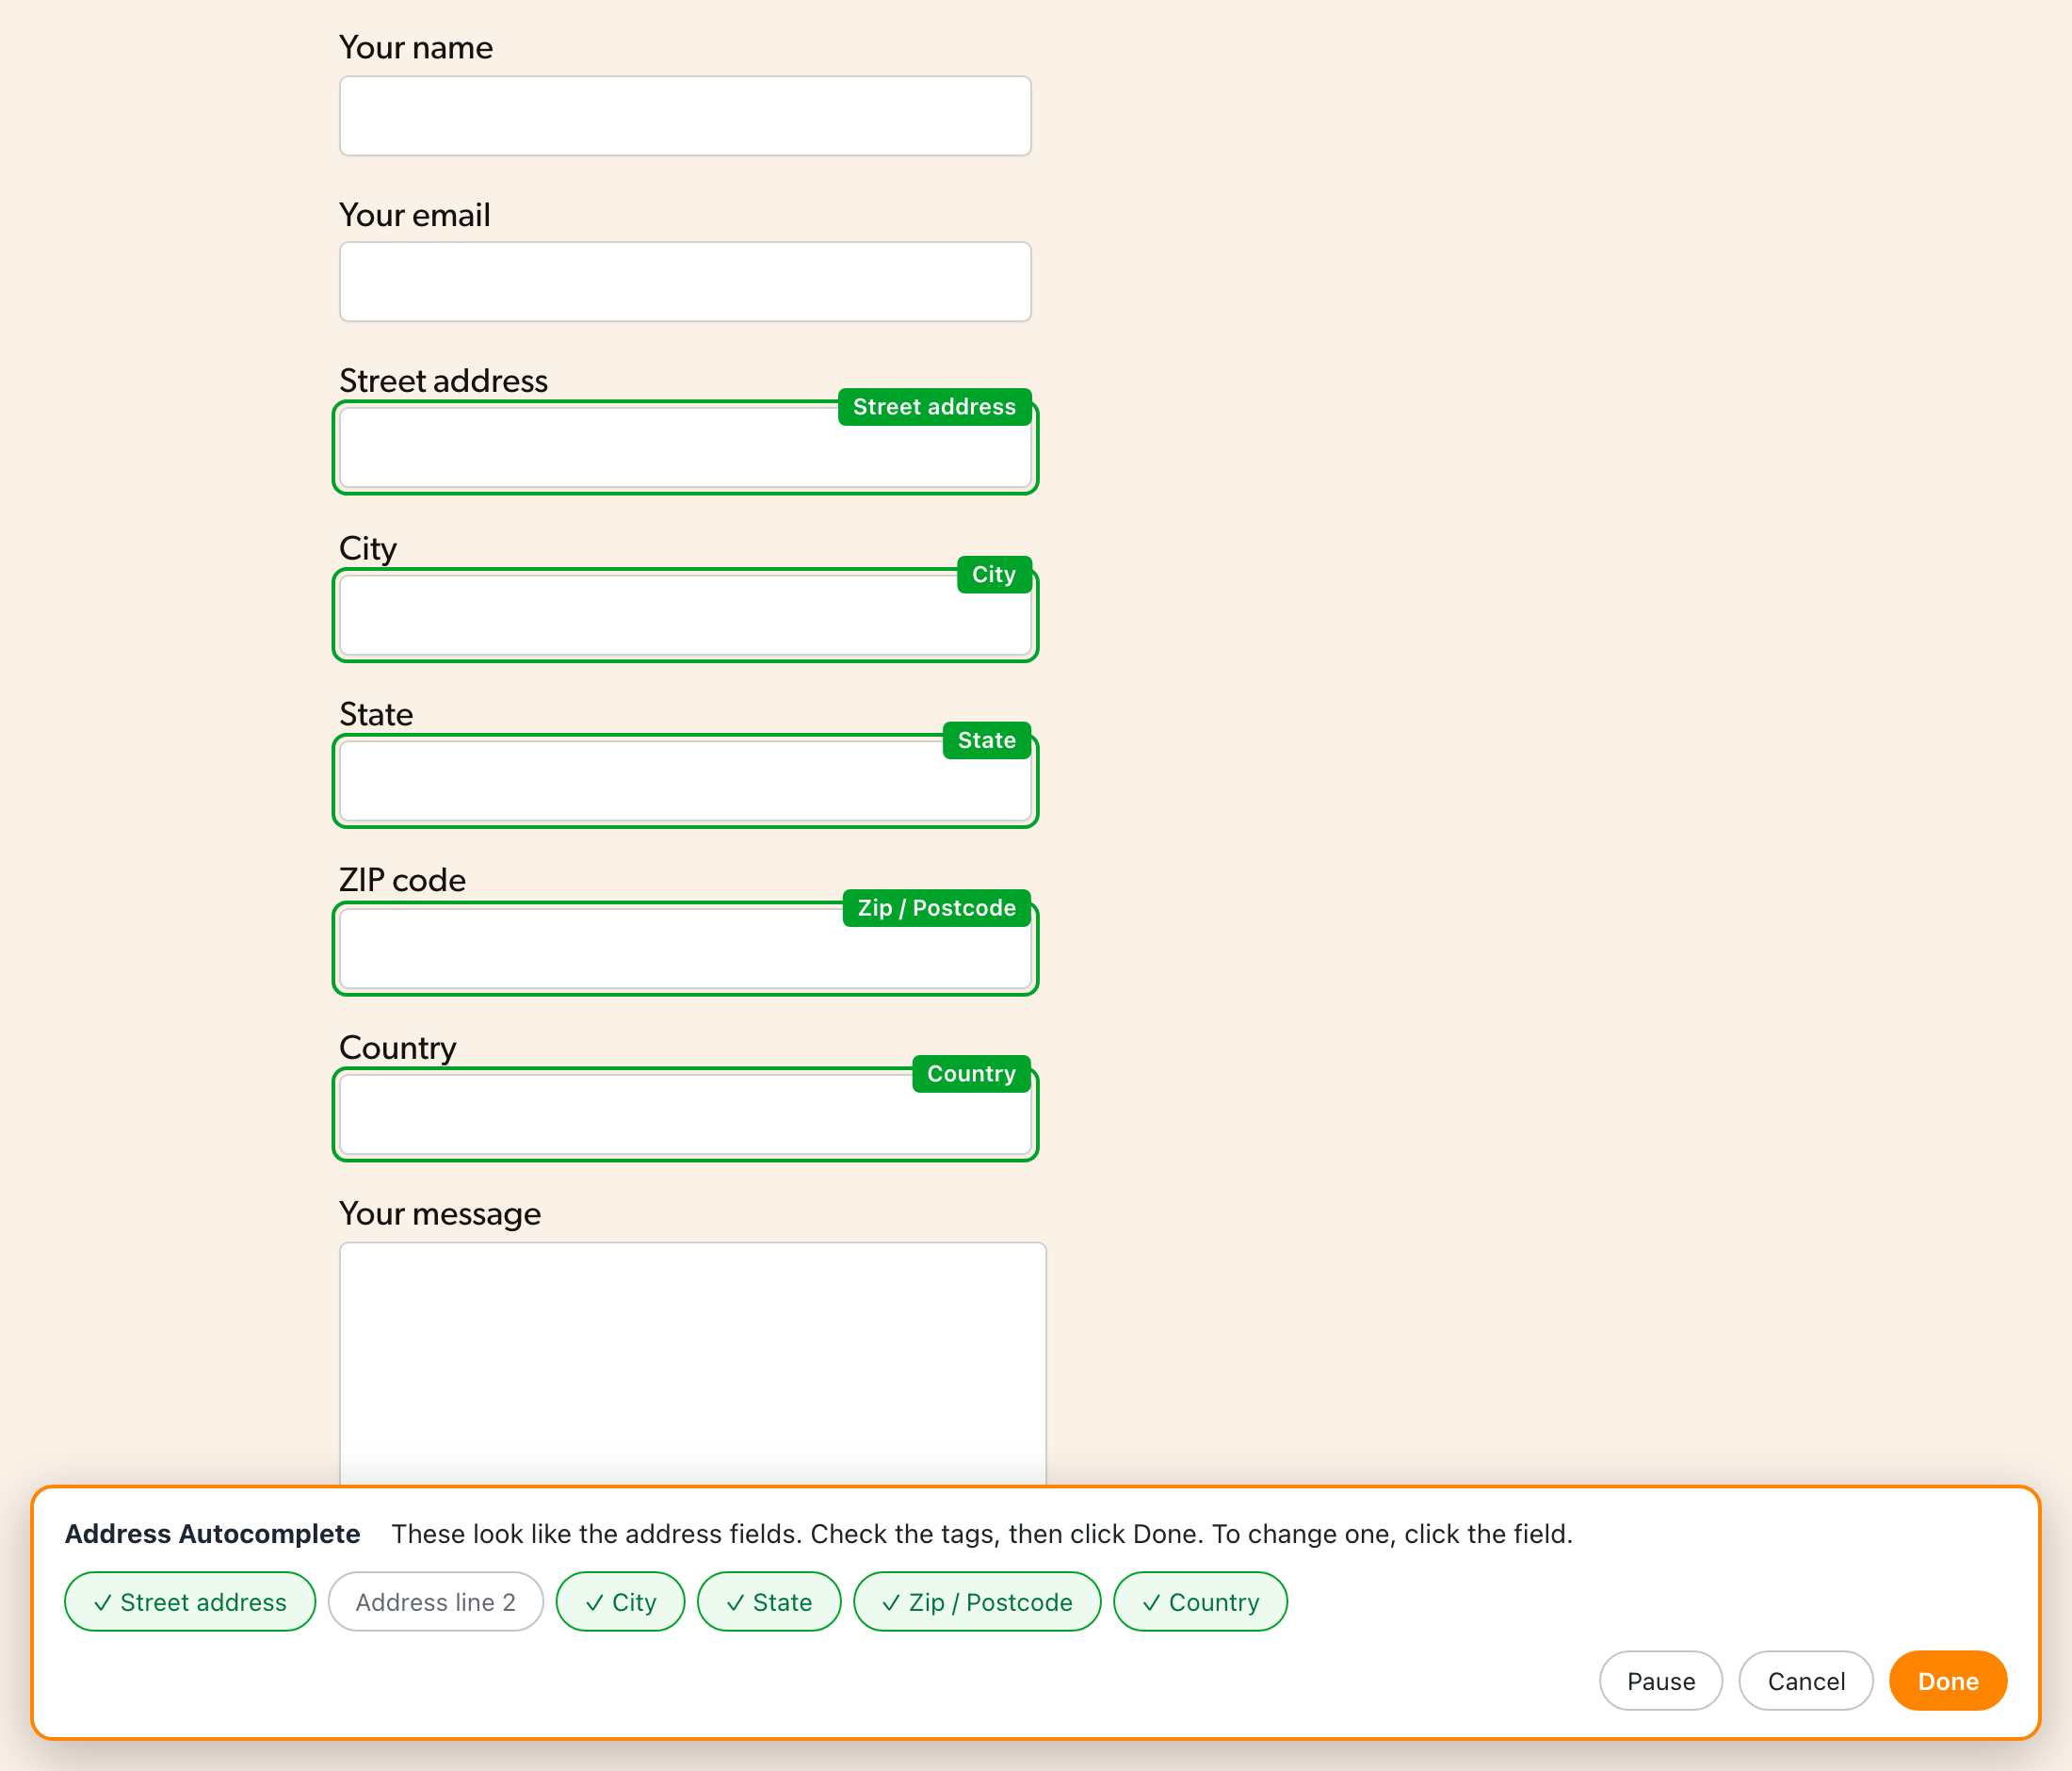Focus the State input field
Image resolution: width=2072 pixels, height=1771 pixels.
point(685,781)
